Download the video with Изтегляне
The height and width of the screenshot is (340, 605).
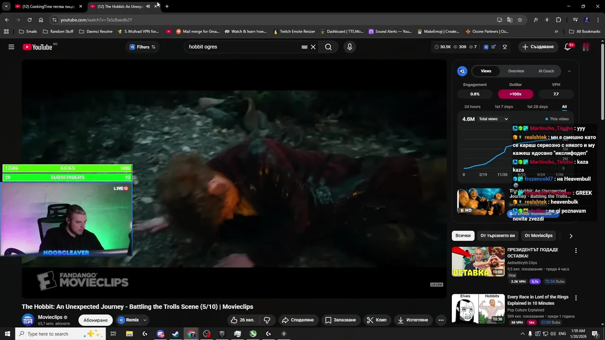(413, 320)
